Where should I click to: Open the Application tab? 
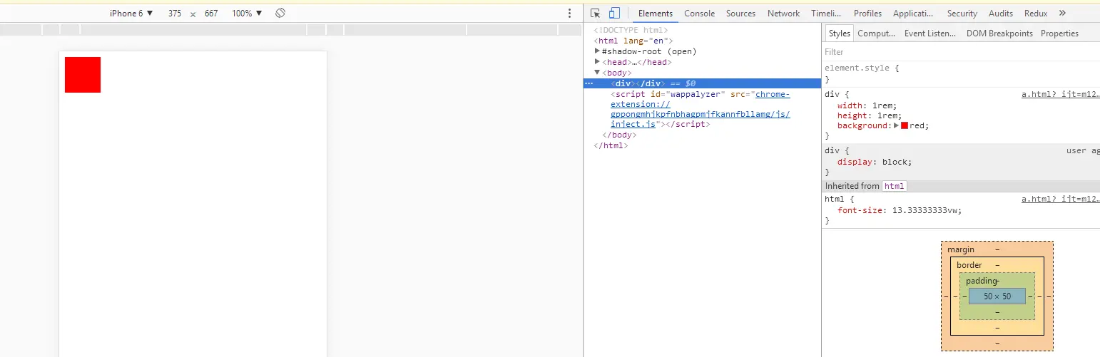(x=913, y=13)
